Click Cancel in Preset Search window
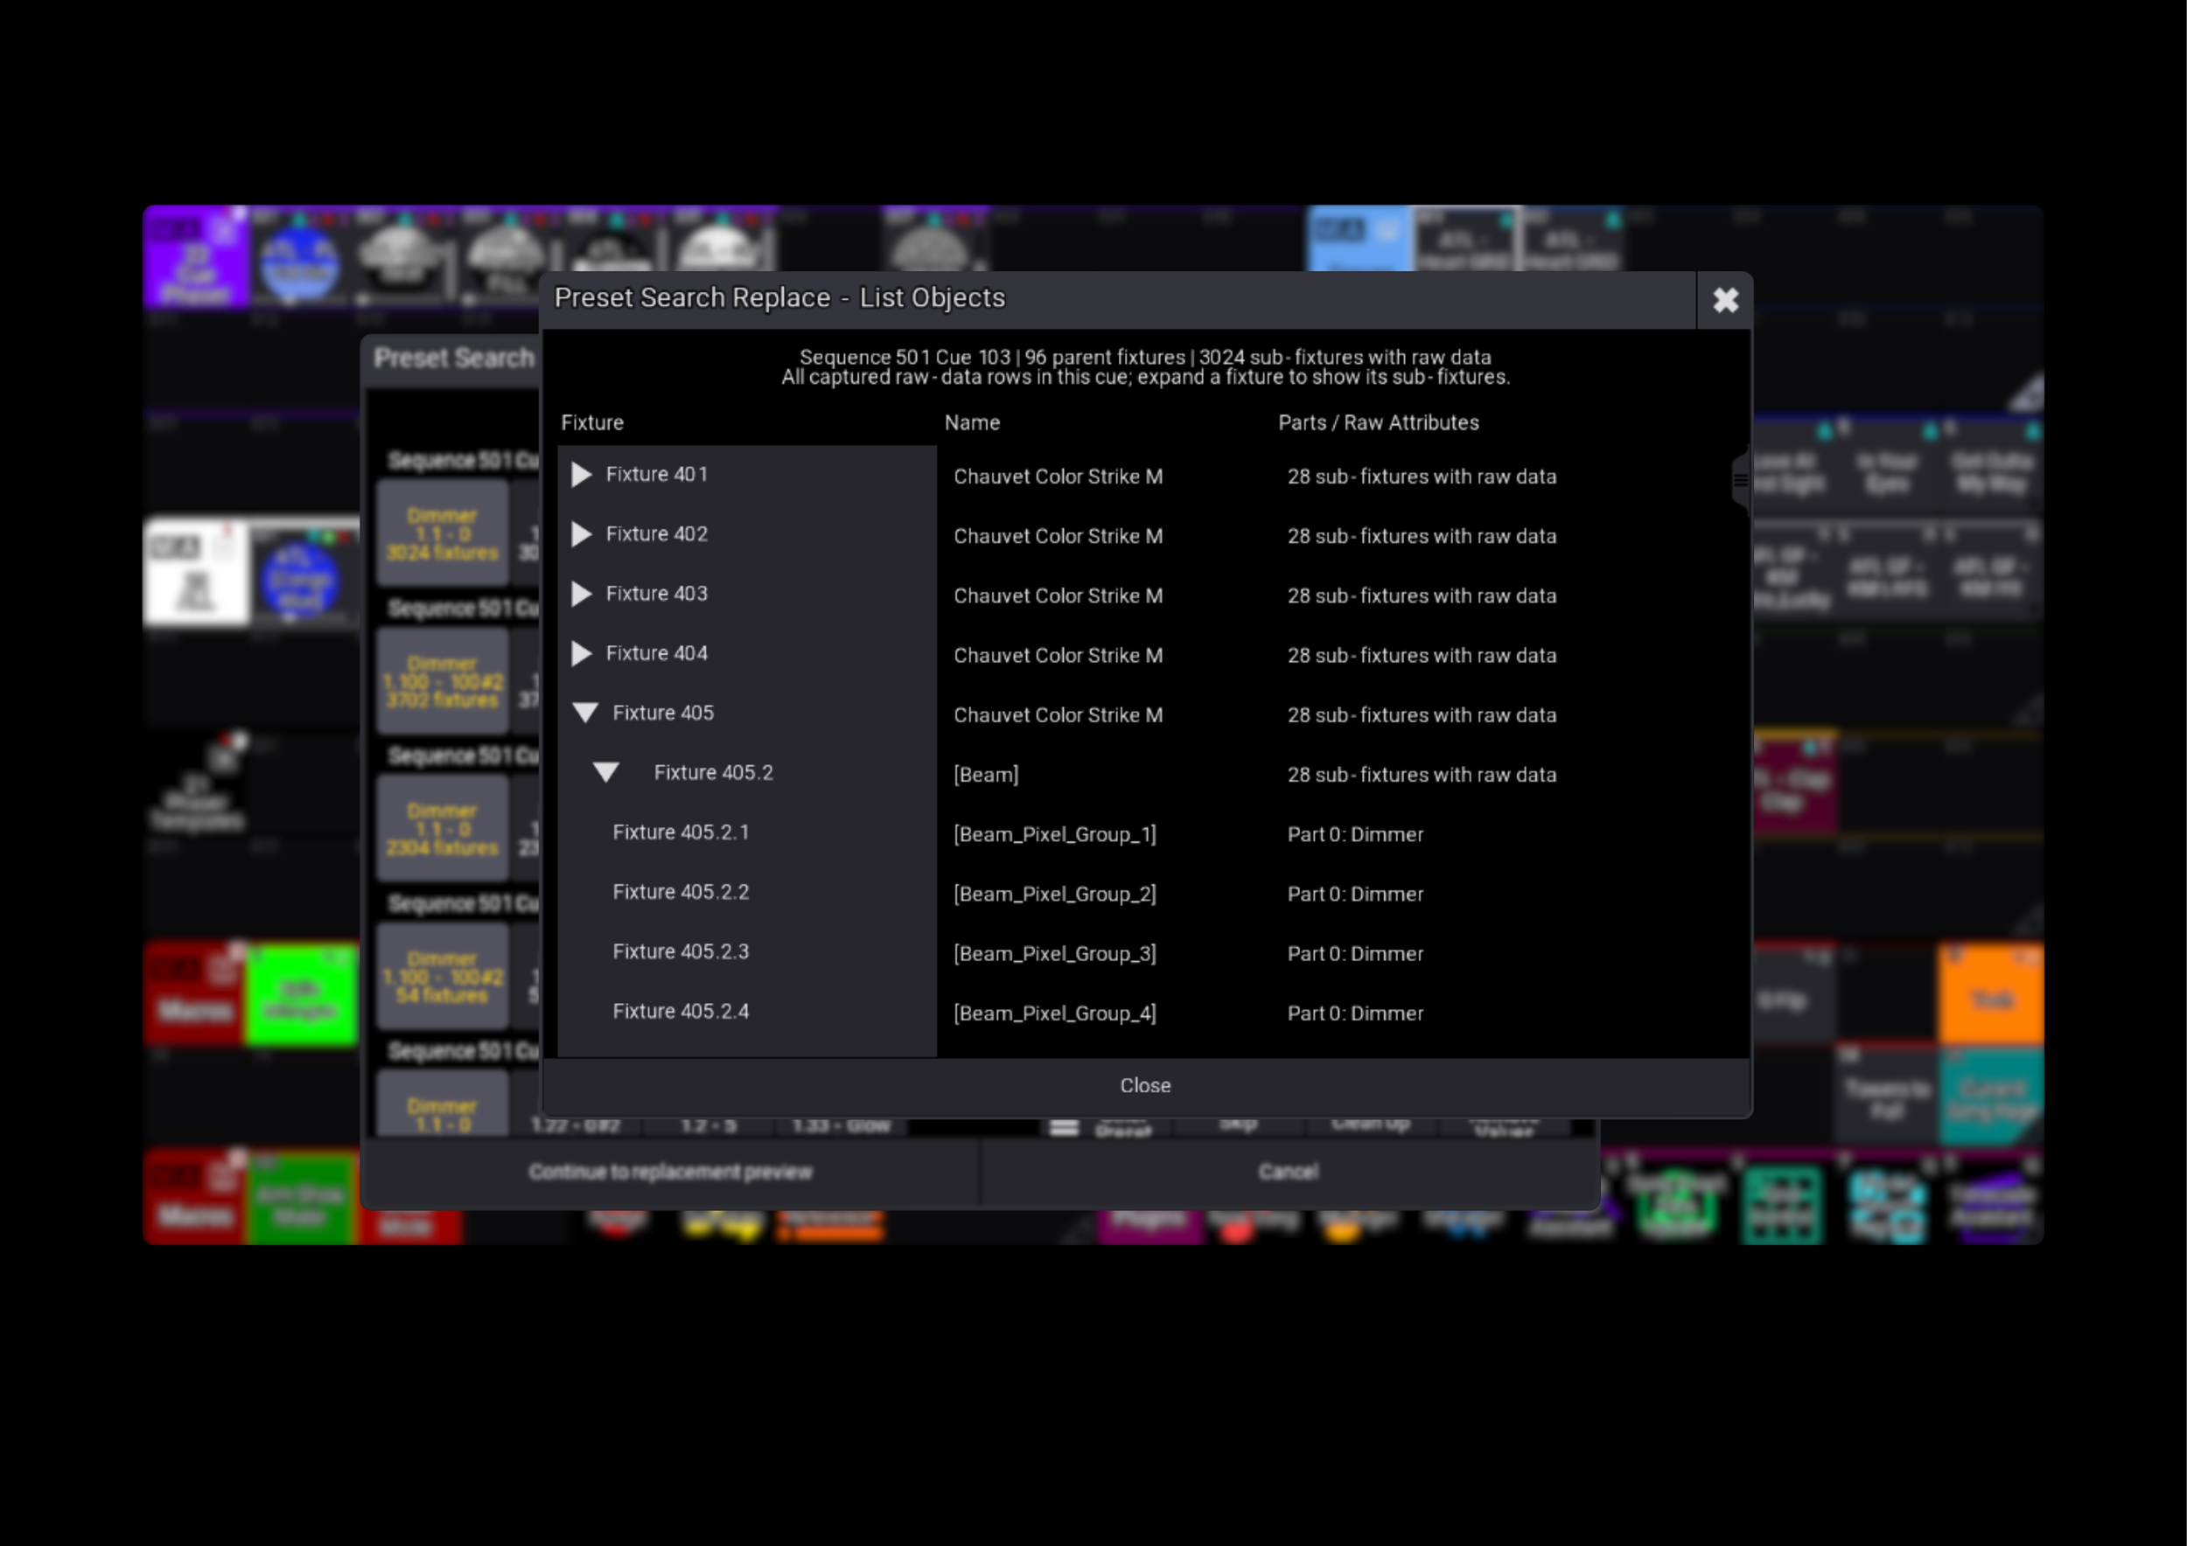Viewport: 2187px width, 1546px height. [x=1289, y=1172]
